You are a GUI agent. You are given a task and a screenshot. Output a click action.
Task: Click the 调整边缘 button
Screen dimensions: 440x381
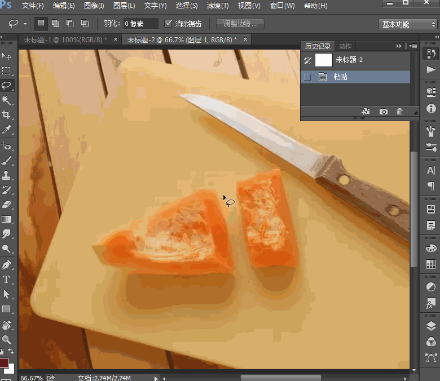(x=240, y=24)
